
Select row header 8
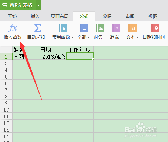pos(6,96)
